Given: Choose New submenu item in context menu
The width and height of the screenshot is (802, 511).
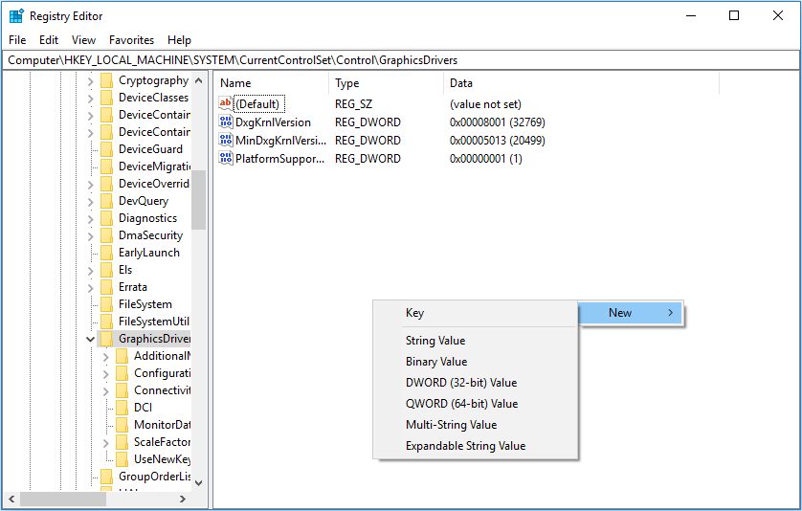Looking at the screenshot, I should [631, 313].
